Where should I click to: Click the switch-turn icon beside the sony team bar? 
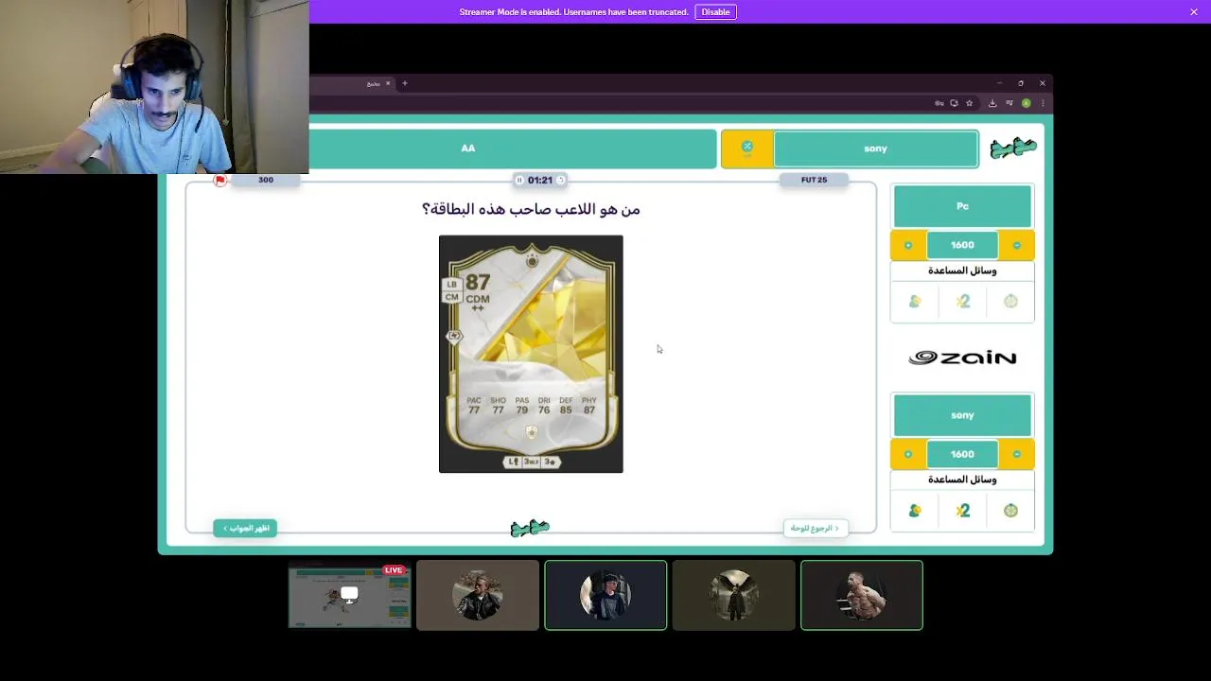pos(747,148)
